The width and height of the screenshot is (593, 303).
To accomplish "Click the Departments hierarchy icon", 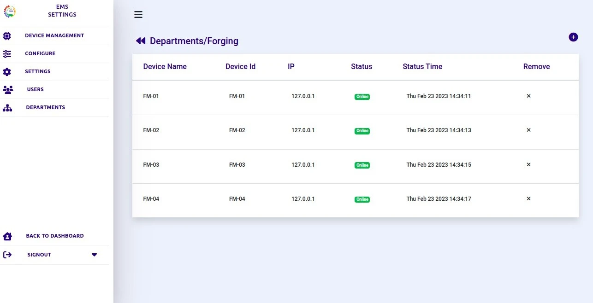I will (7, 108).
